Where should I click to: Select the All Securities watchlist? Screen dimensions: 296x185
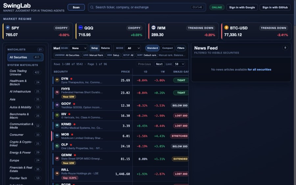pyautogui.click(x=25, y=57)
